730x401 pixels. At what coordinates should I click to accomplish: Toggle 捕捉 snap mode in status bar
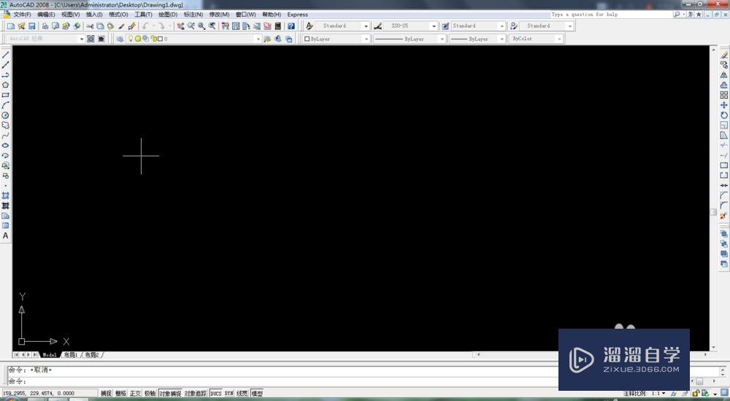click(x=106, y=394)
